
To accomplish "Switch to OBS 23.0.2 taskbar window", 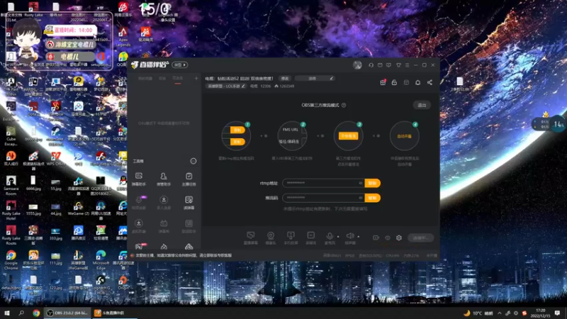I will pos(67,313).
